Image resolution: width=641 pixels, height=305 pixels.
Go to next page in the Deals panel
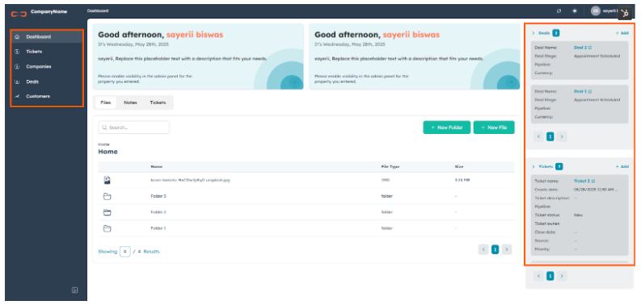(562, 137)
